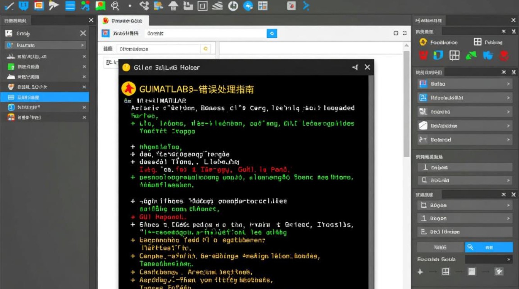Click the stacked layers icon in top toolbar

point(218,5)
